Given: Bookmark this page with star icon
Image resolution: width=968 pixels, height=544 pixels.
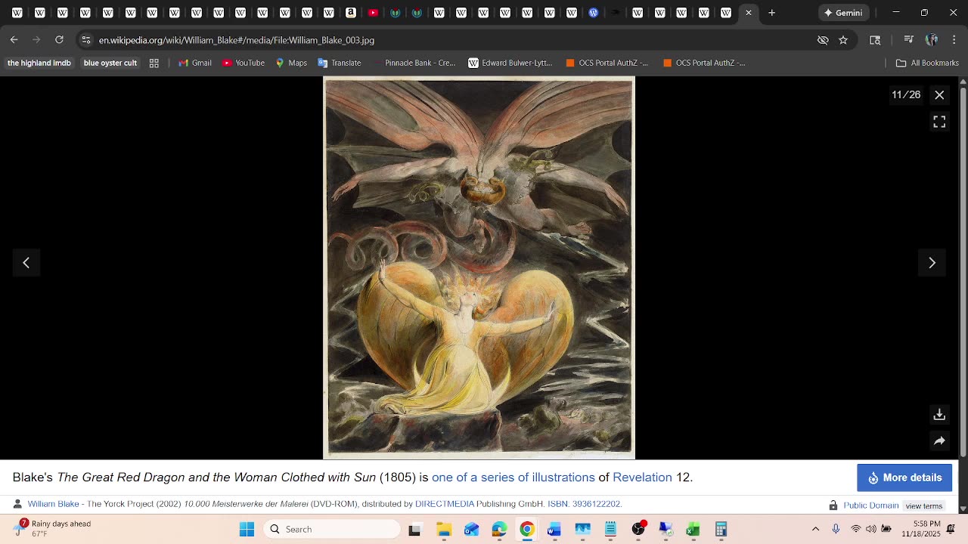Looking at the screenshot, I should (843, 40).
